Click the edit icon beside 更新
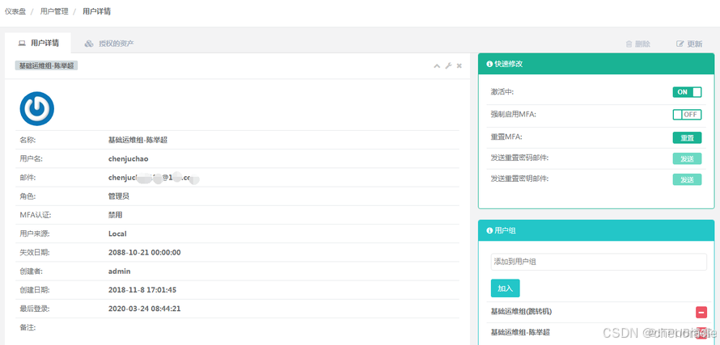Screen dimensions: 720x345 (x=680, y=44)
